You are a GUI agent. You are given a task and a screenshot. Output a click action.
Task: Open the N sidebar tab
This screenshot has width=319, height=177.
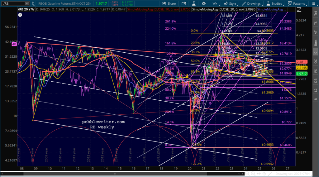[x=316, y=99]
